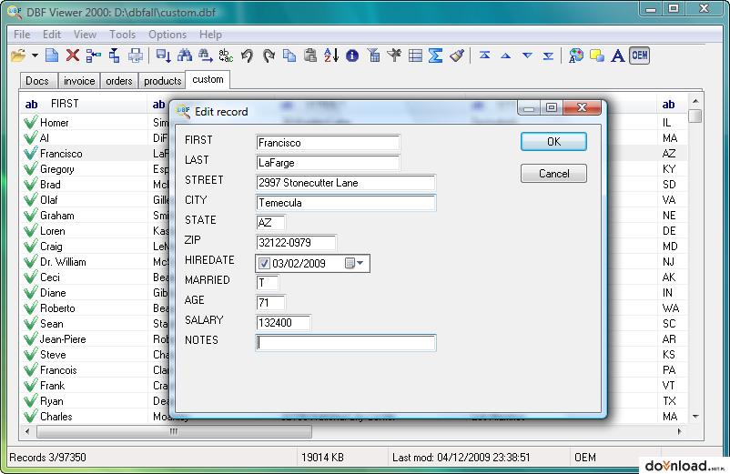This screenshot has width=730, height=474.
Task: Click the binoculars with arrow icon
Action: (206, 55)
